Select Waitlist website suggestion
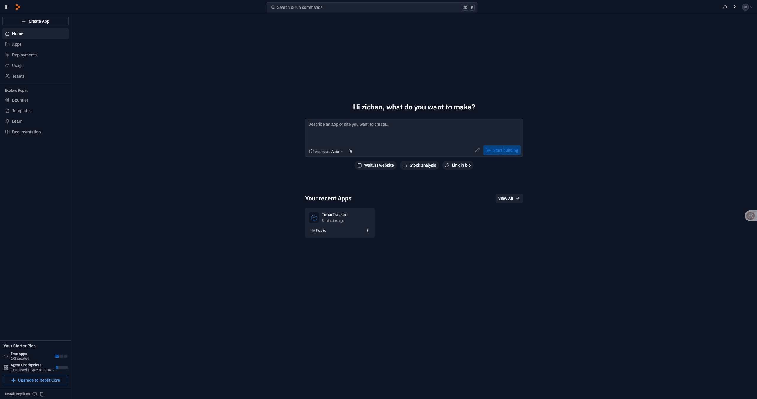Image resolution: width=757 pixels, height=399 pixels. pos(376,165)
